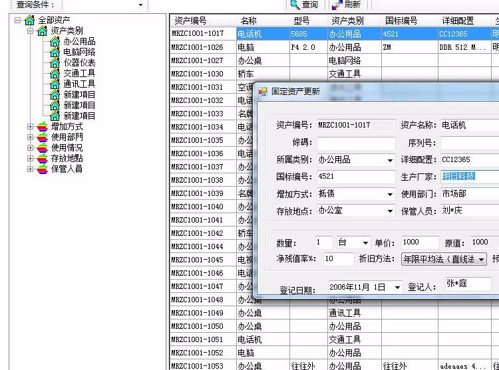Screen dimensions: 499x370
Task: Click the 数量 field showing 1
Action: 323,242
